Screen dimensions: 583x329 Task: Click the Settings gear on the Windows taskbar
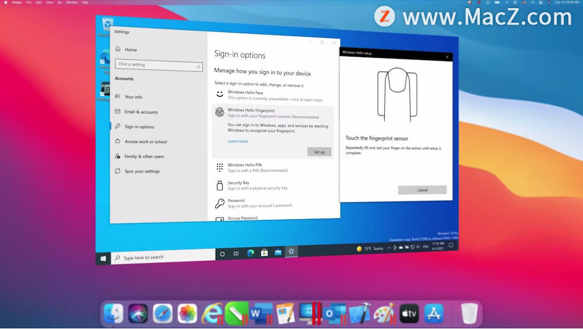(x=291, y=251)
